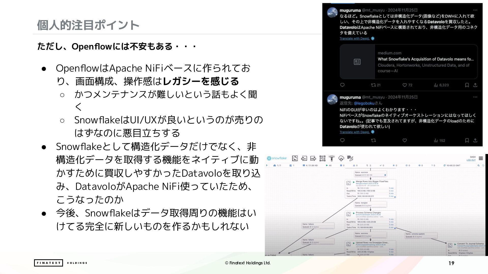Screen dimensions: 488x274
Task: Click the medium.com card article thumbnail
Action: point(357,62)
